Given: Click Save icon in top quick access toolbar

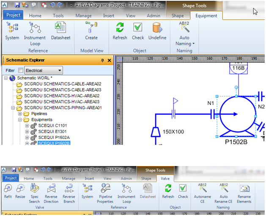Looking at the screenshot, I should 17,5.
